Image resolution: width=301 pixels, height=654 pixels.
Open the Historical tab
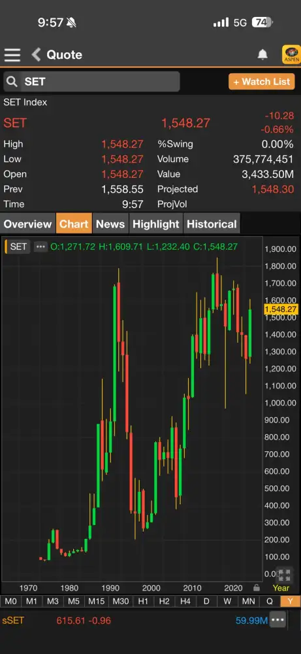[212, 224]
